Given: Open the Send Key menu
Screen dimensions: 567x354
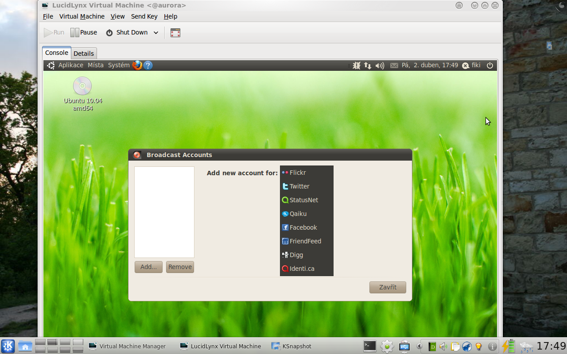Looking at the screenshot, I should coord(144,16).
